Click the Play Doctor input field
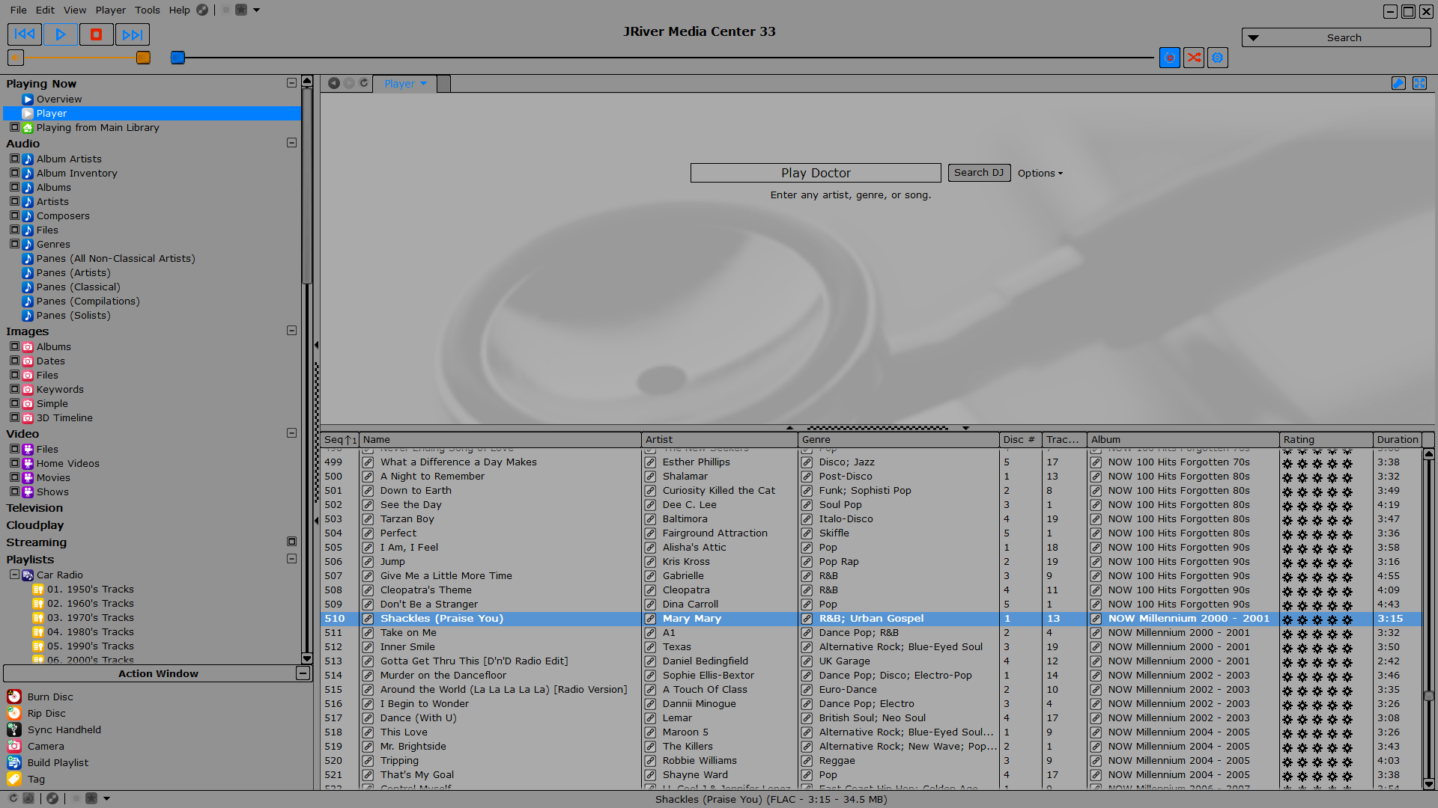Screen dimensions: 1438x808 click(x=816, y=173)
